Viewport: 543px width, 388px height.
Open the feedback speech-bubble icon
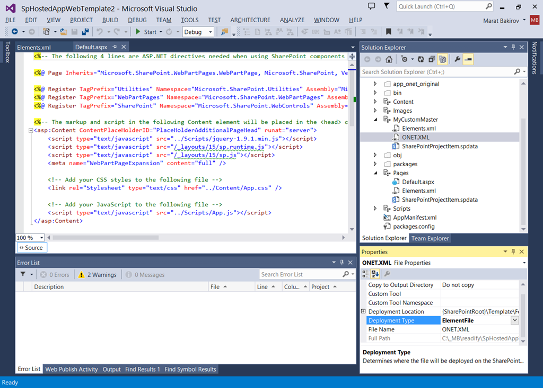(x=372, y=6)
